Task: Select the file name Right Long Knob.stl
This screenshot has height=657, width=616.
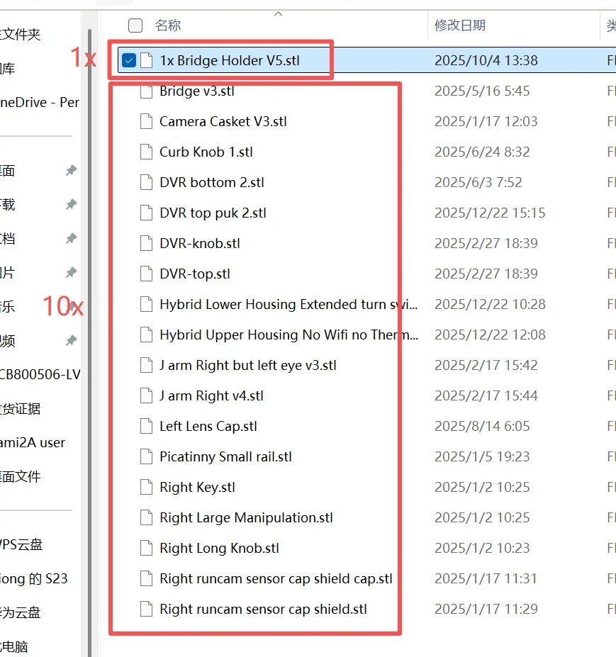Action: click(219, 548)
